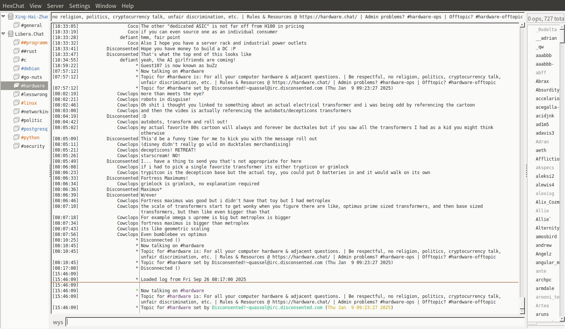This screenshot has height=329, width=565.
Task: Select user Abrax in the user list
Action: point(542,81)
